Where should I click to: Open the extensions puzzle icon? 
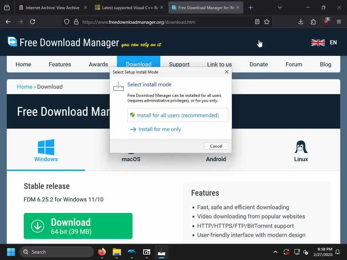pos(313,22)
